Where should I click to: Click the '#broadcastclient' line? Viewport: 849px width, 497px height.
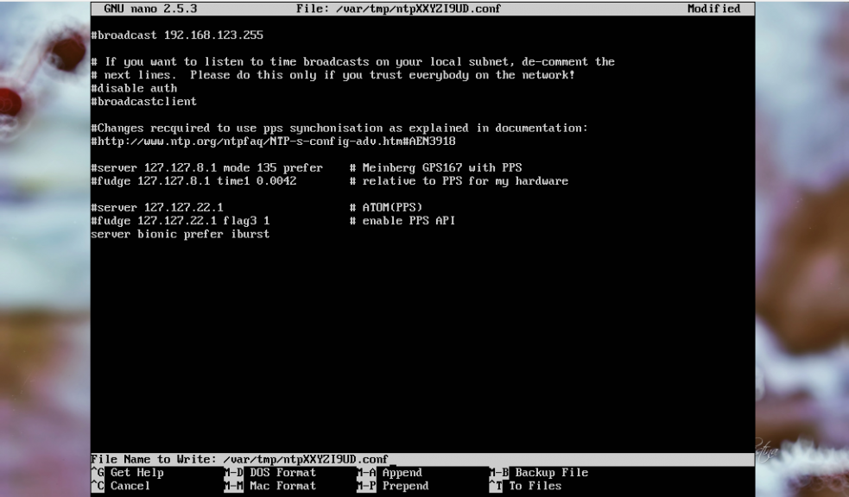coord(143,101)
